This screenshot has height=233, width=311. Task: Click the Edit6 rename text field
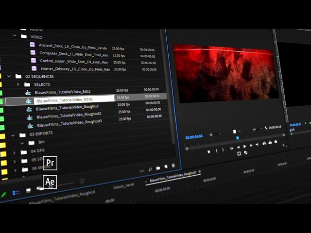coord(74,100)
